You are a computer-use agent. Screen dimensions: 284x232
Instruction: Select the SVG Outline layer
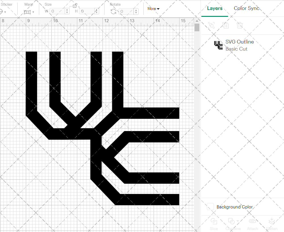(239, 45)
